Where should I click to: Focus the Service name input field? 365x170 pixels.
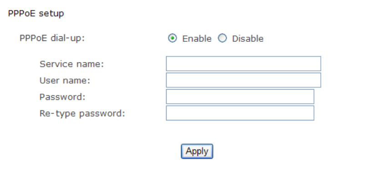click(243, 64)
